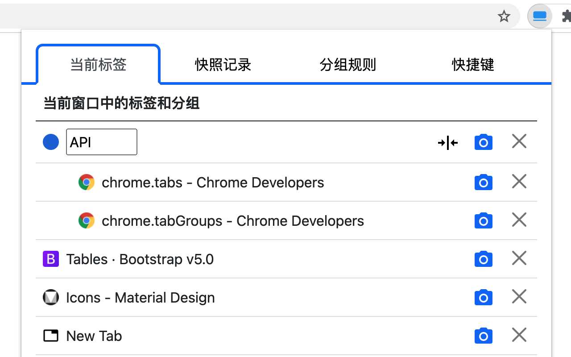Take snapshot of chrome.tabGroups tab
The image size is (571, 357).
(483, 221)
